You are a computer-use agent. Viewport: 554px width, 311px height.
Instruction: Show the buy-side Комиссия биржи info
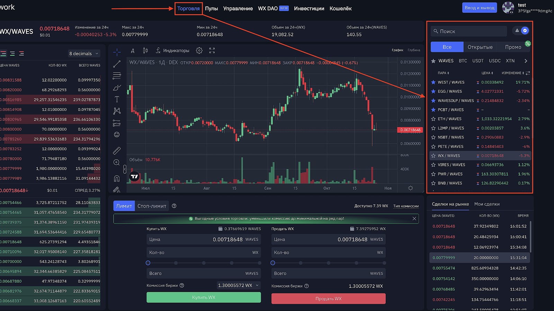pos(182,285)
